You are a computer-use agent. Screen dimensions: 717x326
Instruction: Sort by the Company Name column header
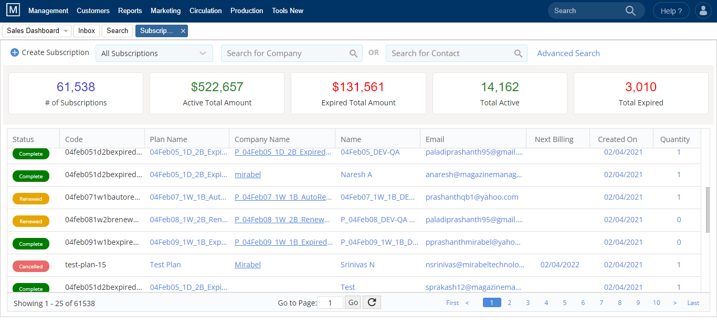282,139
